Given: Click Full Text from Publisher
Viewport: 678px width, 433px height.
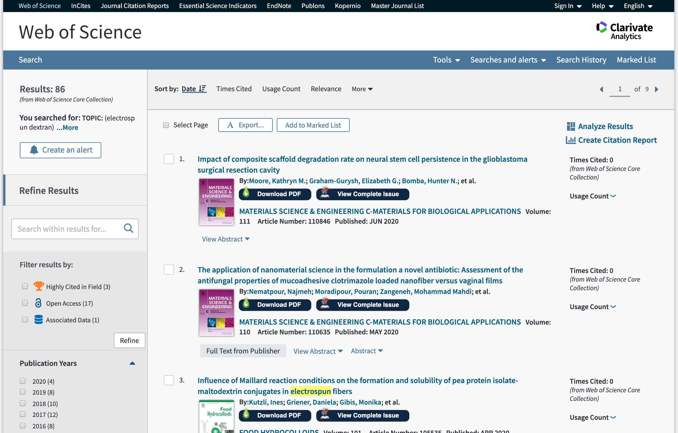Looking at the screenshot, I should click(243, 351).
